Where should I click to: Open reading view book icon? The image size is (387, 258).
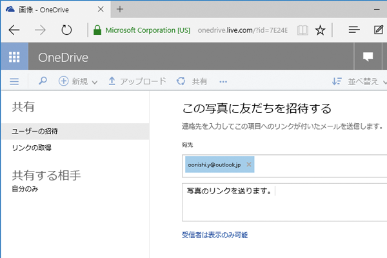point(303,30)
